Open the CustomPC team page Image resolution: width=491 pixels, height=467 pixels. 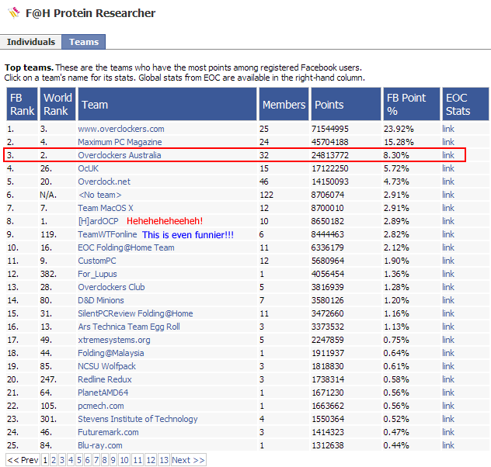(x=97, y=261)
